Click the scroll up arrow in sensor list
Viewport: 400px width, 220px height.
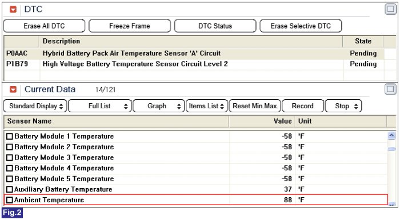(391, 136)
